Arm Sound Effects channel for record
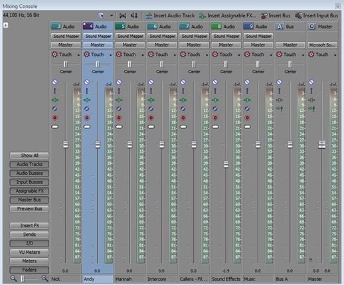The width and height of the screenshot is (344, 285). pyautogui.click(x=215, y=118)
